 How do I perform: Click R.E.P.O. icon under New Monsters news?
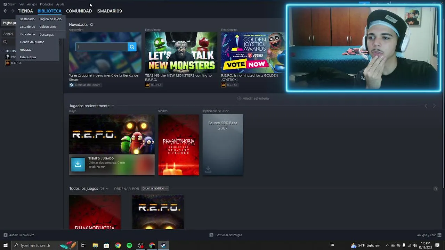tap(147, 85)
